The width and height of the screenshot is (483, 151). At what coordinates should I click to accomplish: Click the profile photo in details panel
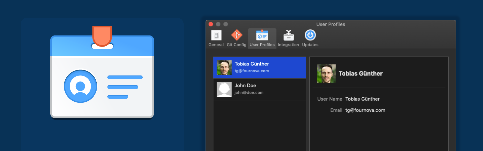coord(326,74)
